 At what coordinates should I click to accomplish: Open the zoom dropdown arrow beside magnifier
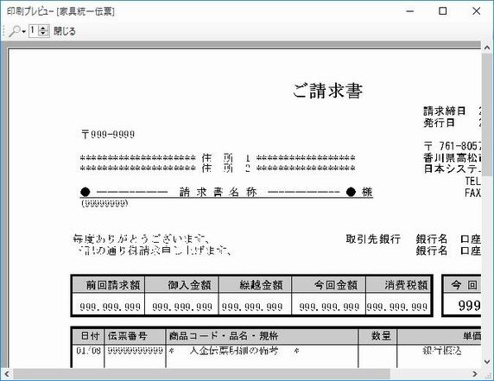(x=23, y=32)
